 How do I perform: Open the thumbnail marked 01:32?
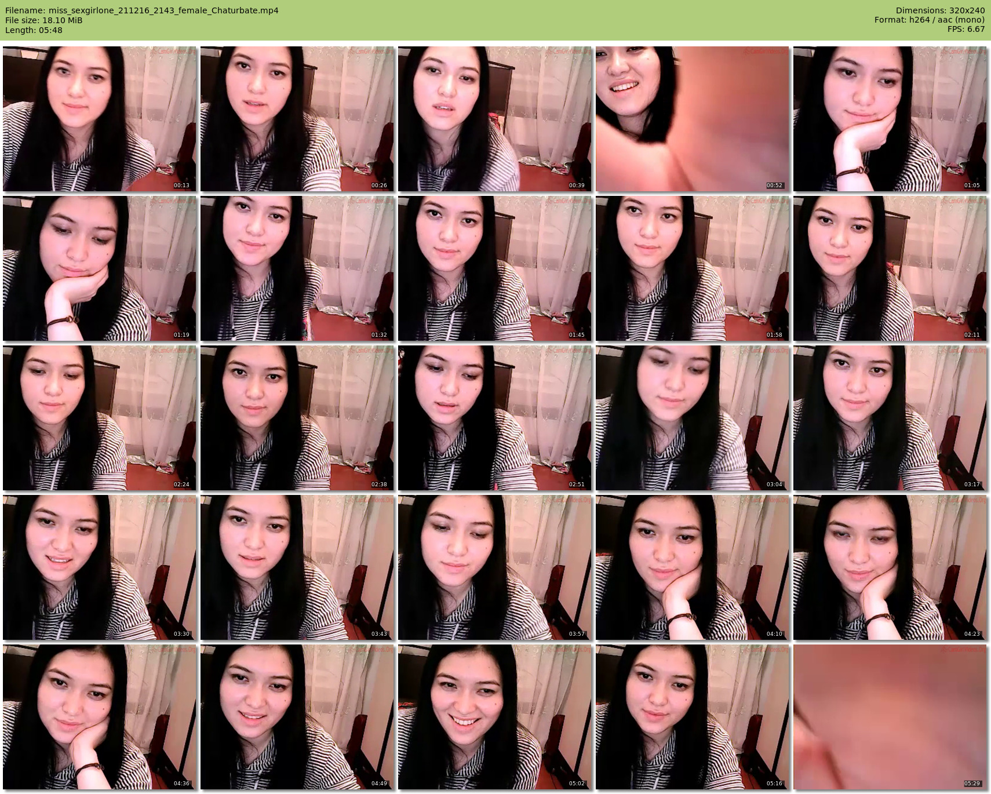[297, 268]
